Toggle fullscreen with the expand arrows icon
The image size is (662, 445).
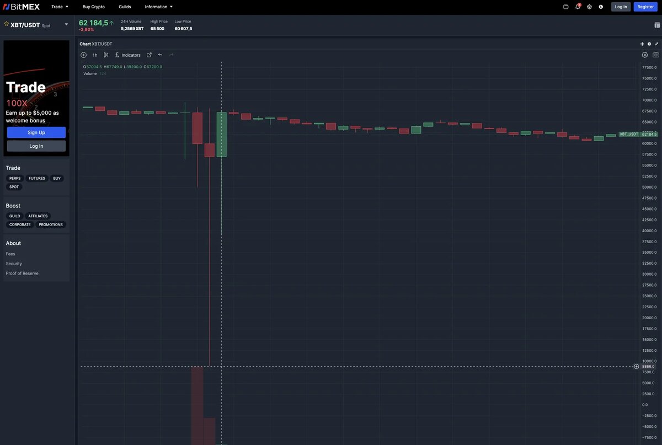[656, 44]
